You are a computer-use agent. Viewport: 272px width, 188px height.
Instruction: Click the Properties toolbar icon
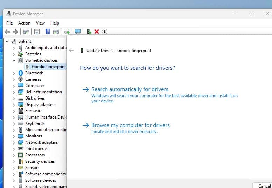(37, 32)
